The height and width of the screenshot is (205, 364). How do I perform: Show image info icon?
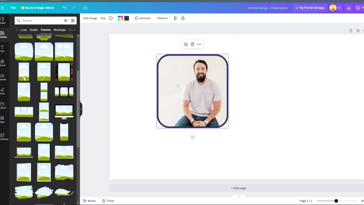[x=111, y=18]
